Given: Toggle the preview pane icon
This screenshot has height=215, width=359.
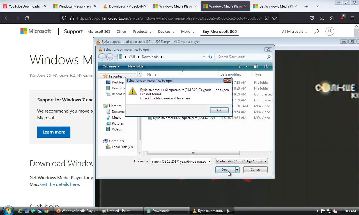Looking at the screenshot, I should pos(256,66).
